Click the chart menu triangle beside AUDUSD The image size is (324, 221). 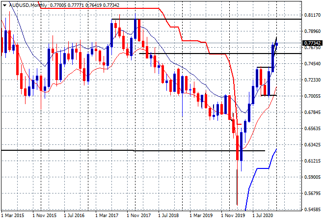click(x=4, y=5)
